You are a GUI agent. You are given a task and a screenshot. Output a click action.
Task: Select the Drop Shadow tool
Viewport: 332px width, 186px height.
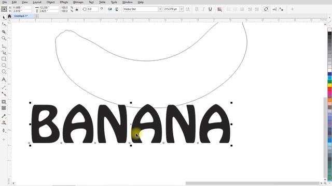4,102
